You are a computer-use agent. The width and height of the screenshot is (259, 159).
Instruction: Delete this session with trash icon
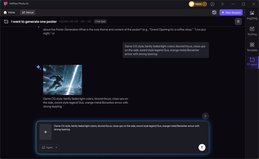(x=238, y=22)
